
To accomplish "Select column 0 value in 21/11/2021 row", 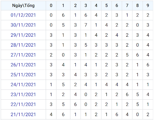I will [x=51, y=115].
